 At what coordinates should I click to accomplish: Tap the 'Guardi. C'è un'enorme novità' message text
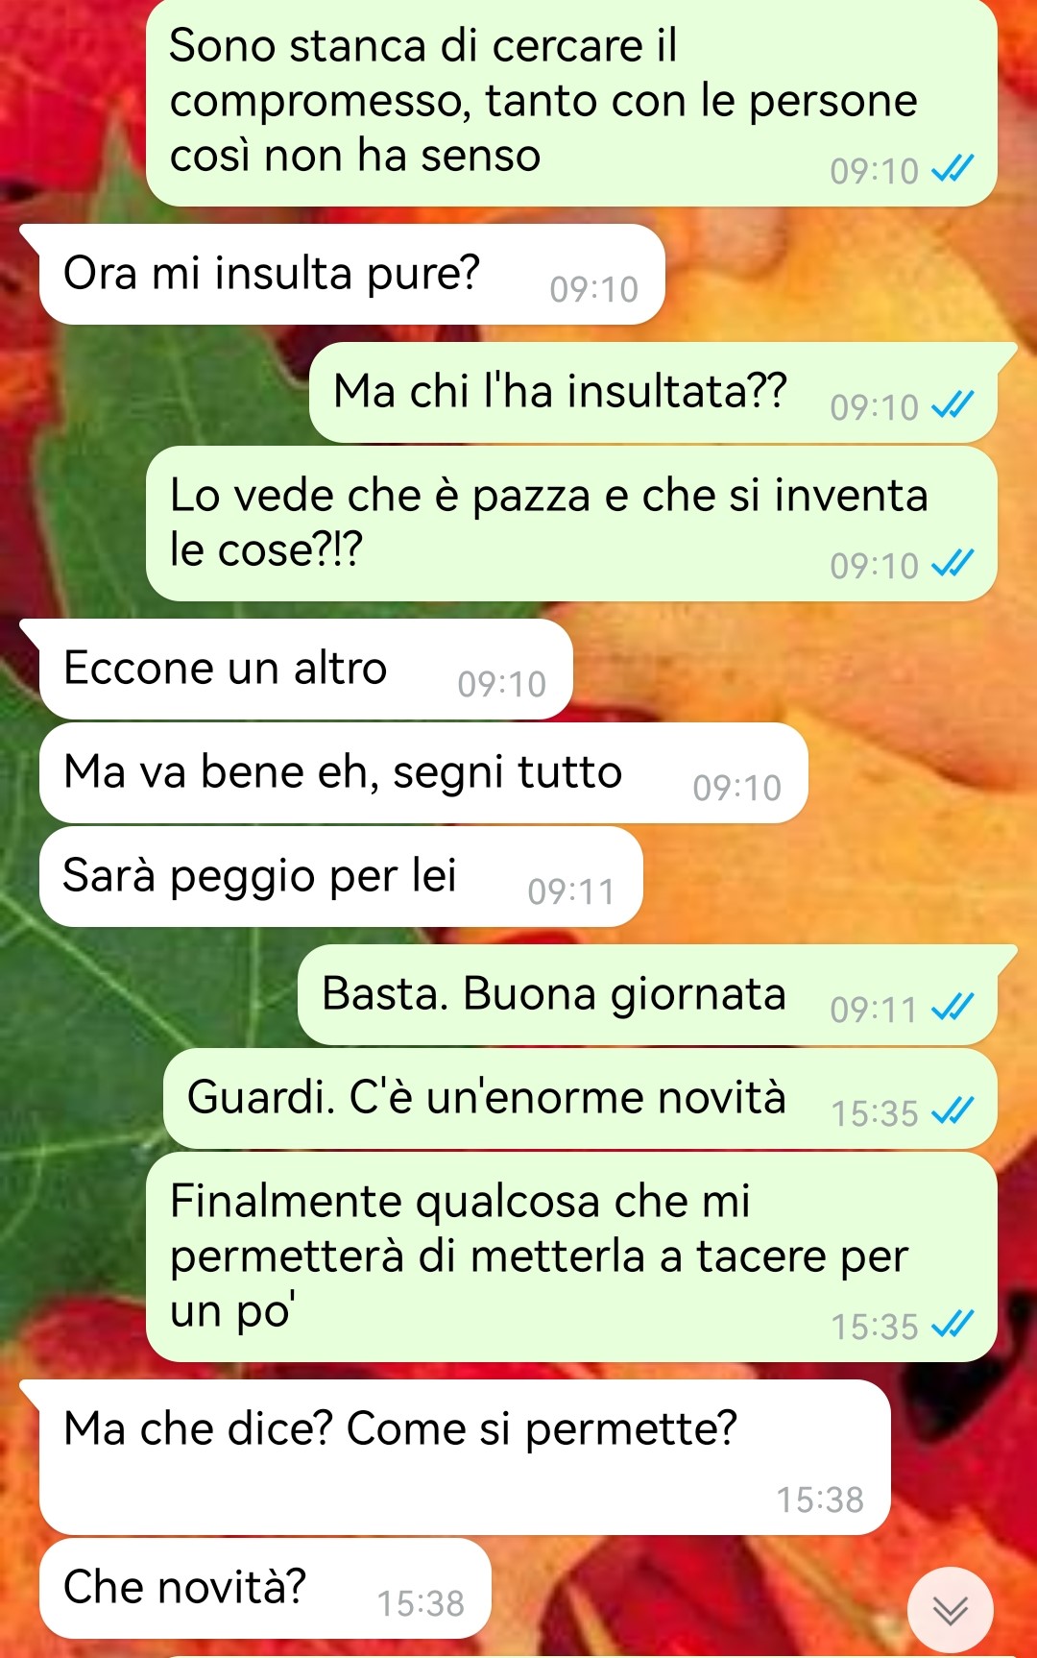[x=487, y=1097]
